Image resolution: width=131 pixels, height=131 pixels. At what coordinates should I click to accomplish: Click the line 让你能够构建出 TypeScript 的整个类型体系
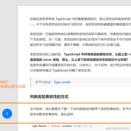61,70
